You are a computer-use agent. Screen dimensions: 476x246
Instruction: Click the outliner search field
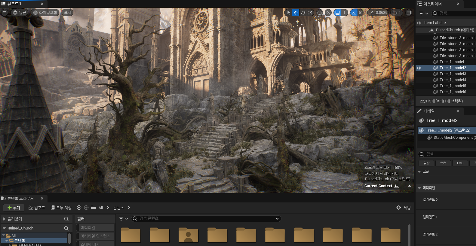click(x=454, y=13)
